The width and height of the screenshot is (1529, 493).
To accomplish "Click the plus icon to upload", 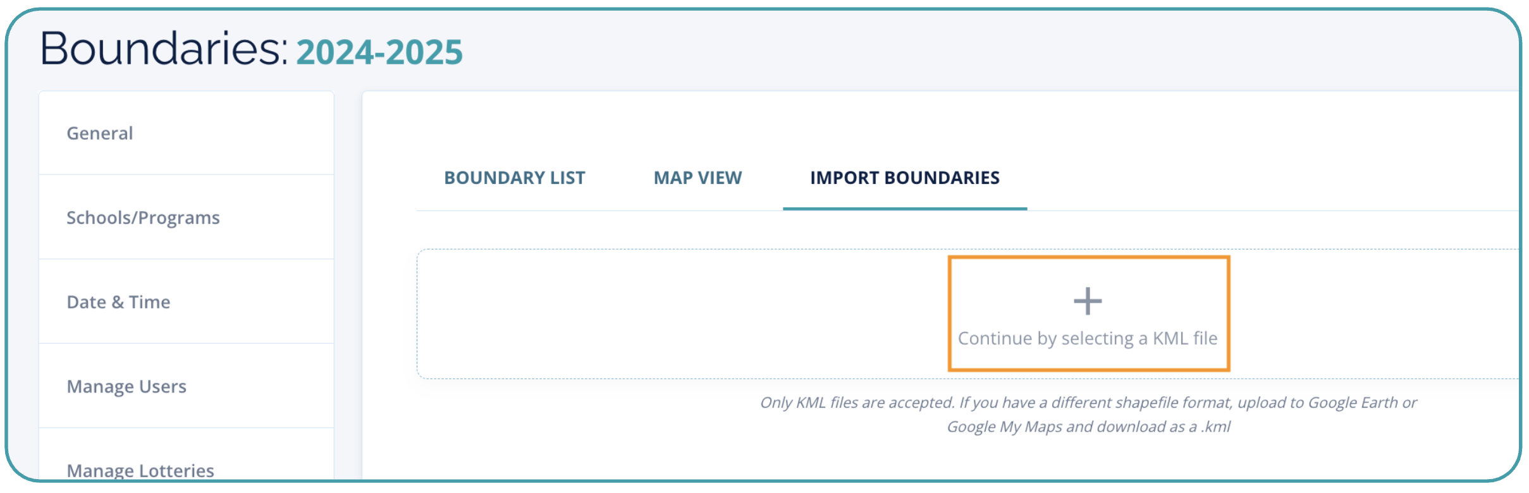I will (x=1088, y=301).
